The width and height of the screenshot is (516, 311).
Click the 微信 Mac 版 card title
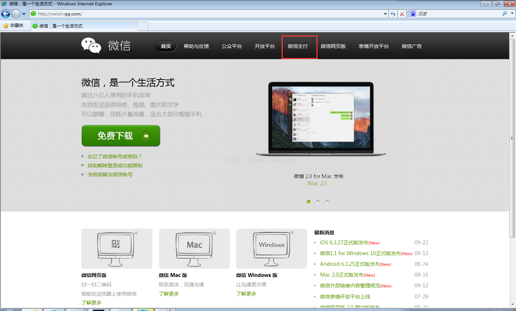pos(173,275)
